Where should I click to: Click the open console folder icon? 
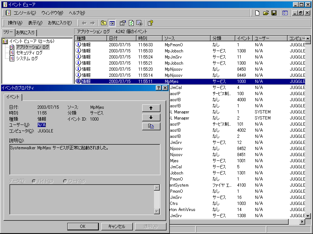(266, 13)
